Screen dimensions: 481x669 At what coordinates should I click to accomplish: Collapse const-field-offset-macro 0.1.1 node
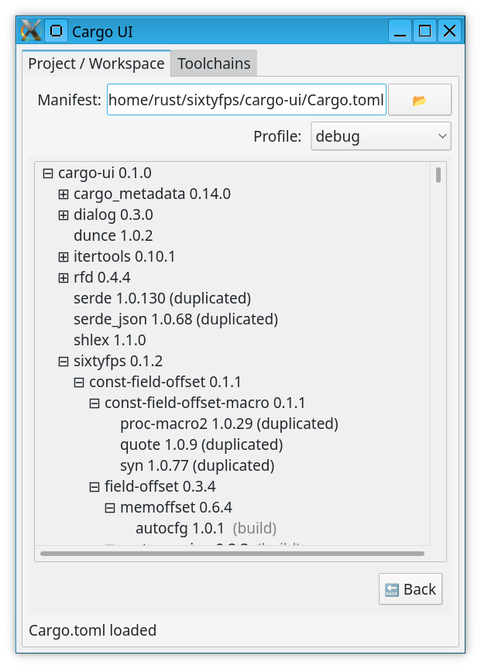94,403
